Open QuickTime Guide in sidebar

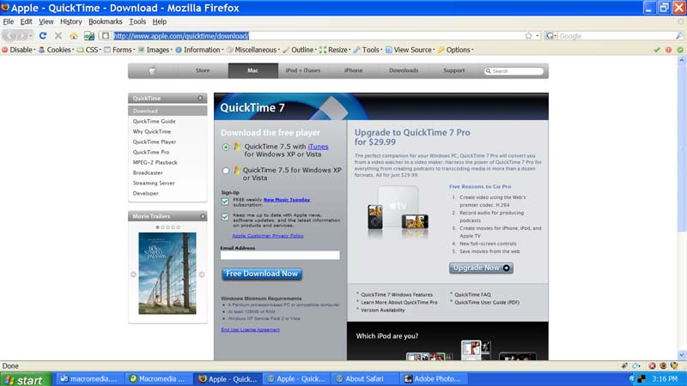pos(155,121)
